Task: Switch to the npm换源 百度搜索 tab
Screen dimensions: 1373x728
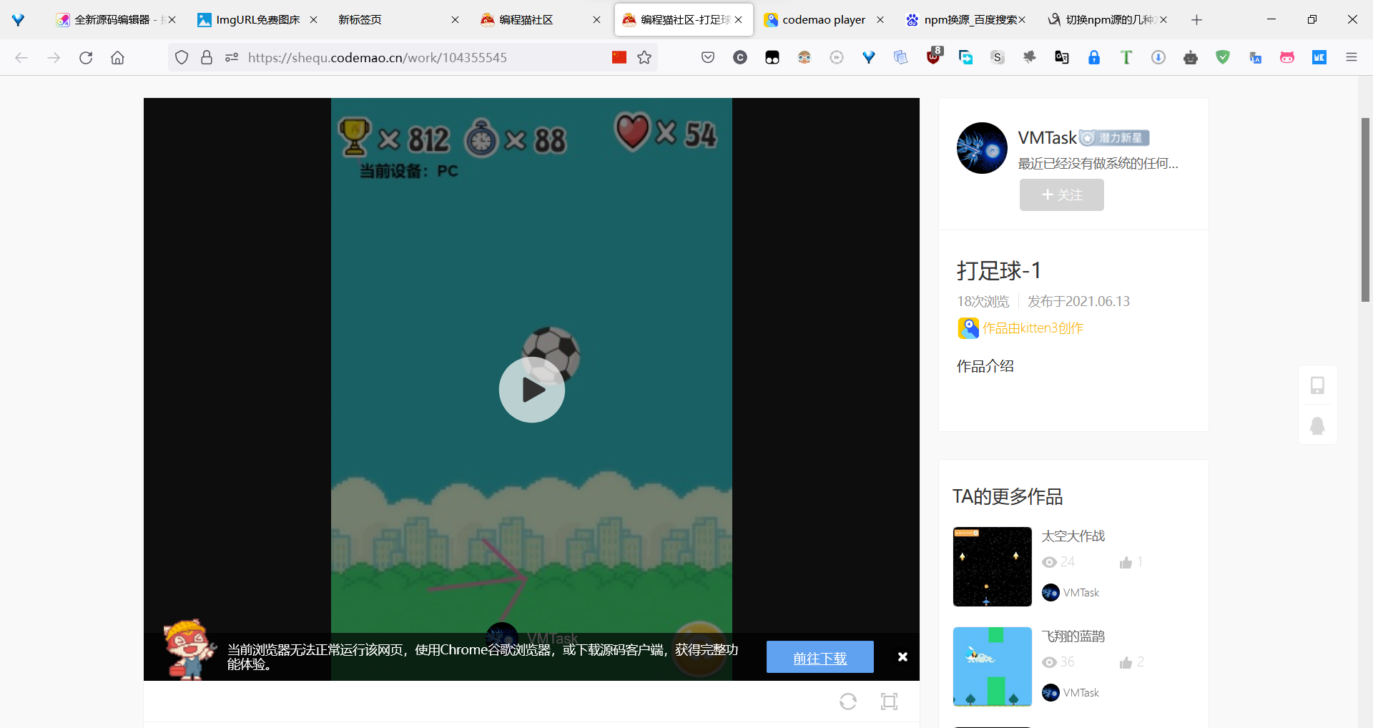Action: tap(965, 20)
